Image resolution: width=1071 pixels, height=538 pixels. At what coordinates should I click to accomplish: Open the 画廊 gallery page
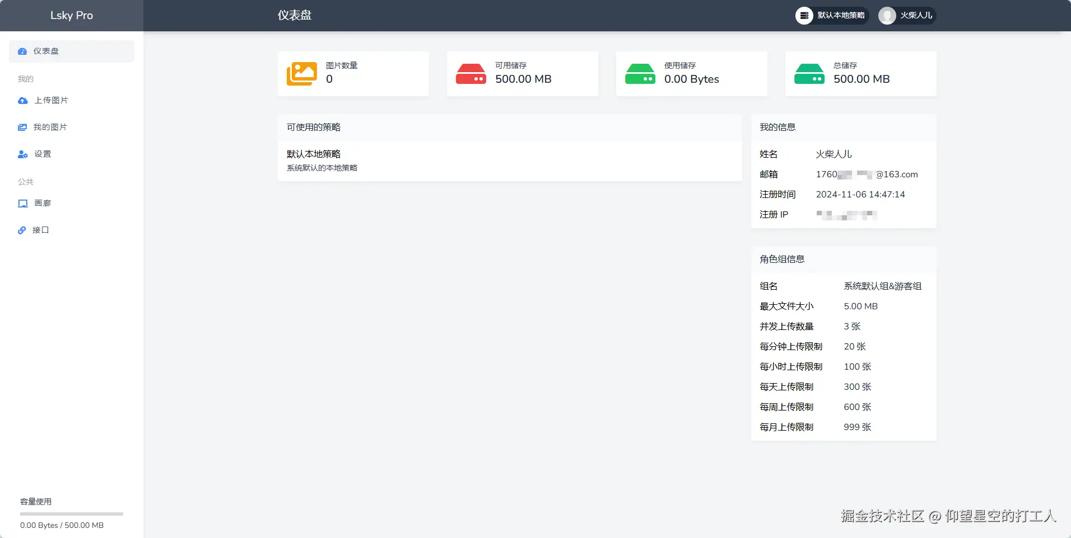tap(72, 204)
